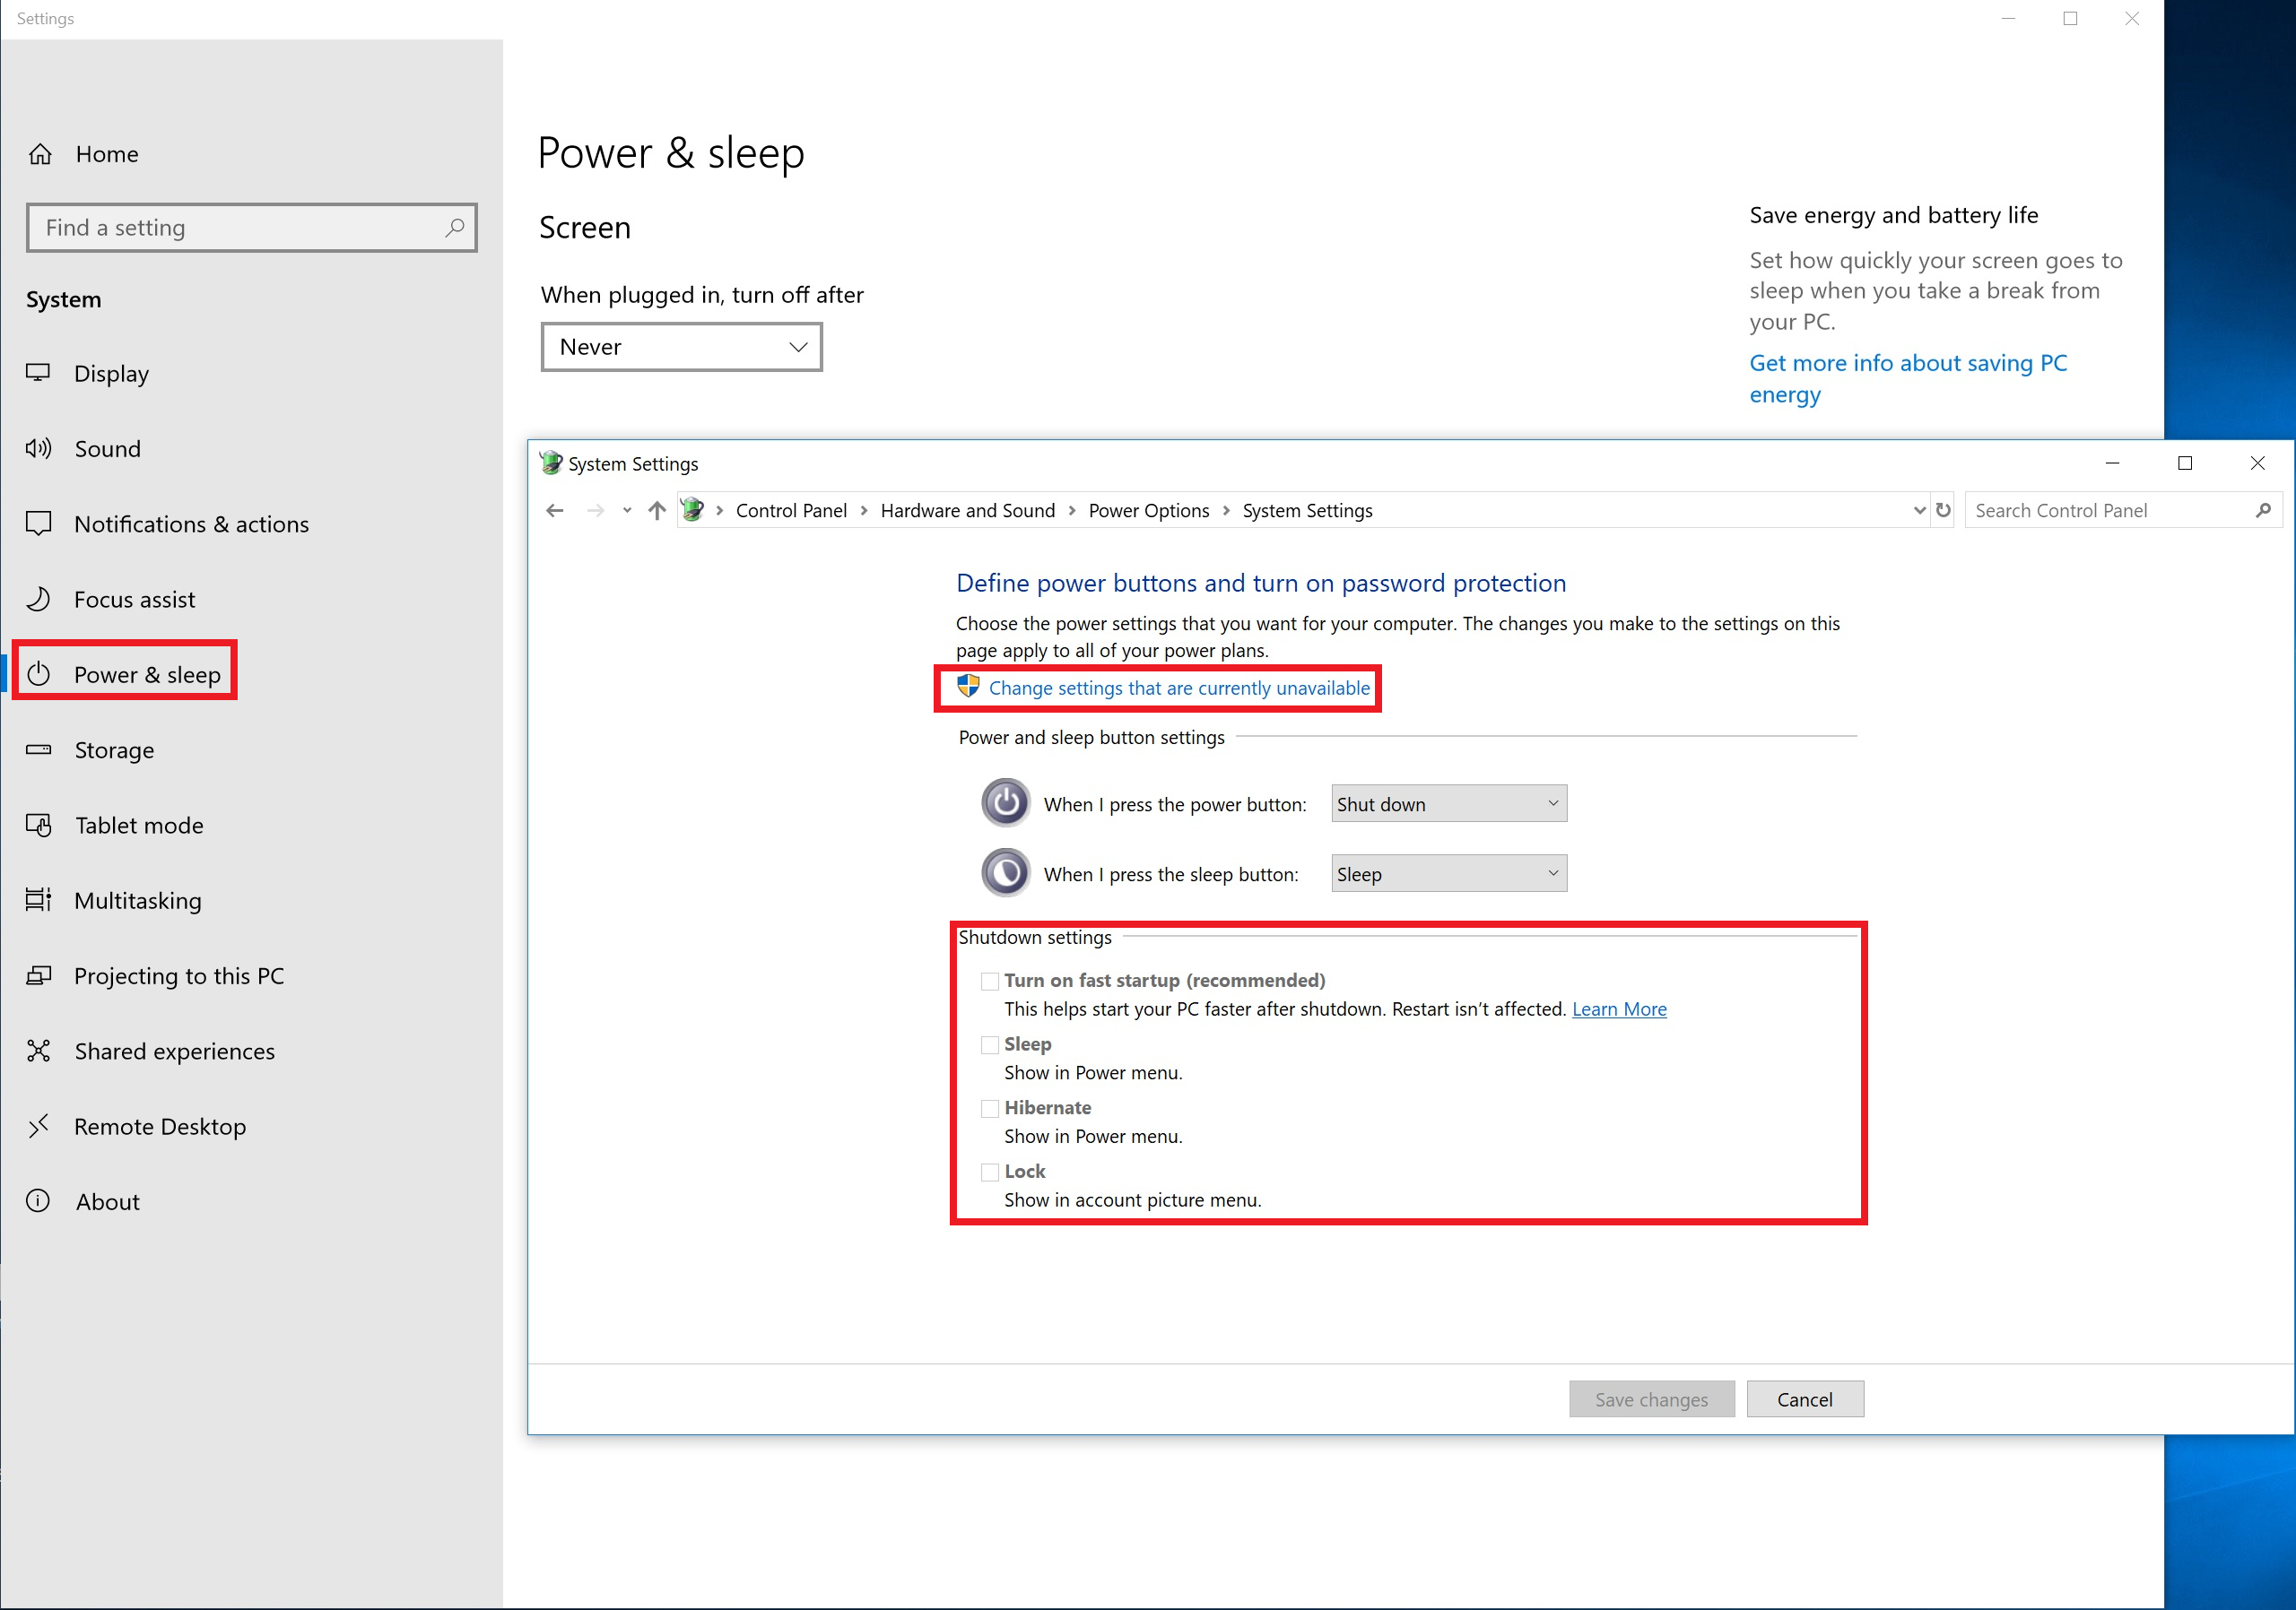Click the Cancel button
Screen dimensions: 2296x1610
click(1805, 1399)
